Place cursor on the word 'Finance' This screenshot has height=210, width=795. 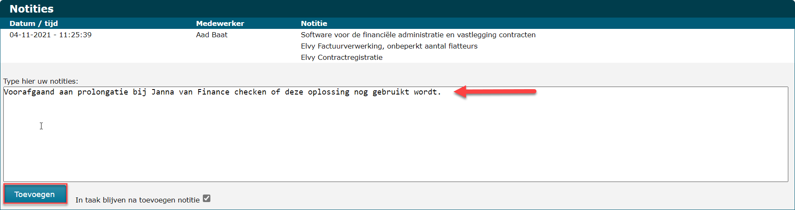click(x=213, y=92)
